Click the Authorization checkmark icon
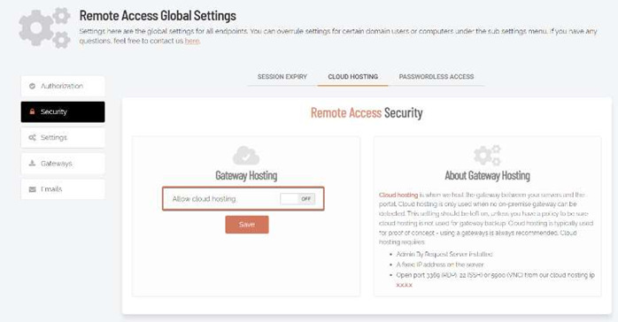 pyautogui.click(x=33, y=86)
